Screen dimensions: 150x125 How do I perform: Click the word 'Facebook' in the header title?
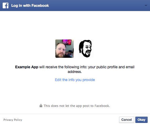40,5
